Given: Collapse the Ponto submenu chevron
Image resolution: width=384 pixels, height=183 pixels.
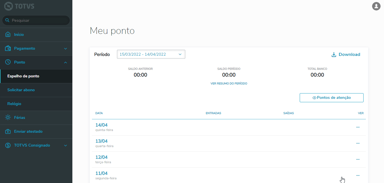Looking at the screenshot, I should pos(66,62).
